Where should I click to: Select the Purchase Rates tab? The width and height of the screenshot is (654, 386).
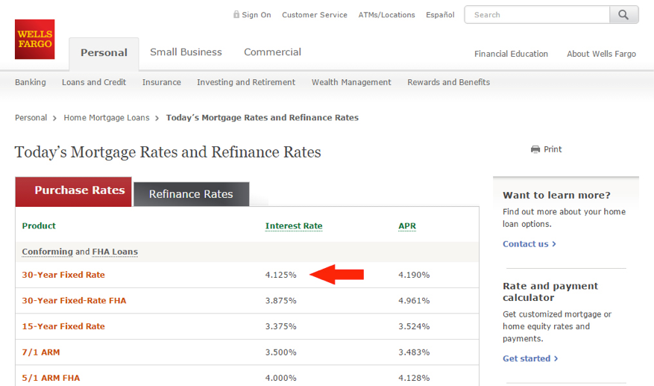coord(73,192)
